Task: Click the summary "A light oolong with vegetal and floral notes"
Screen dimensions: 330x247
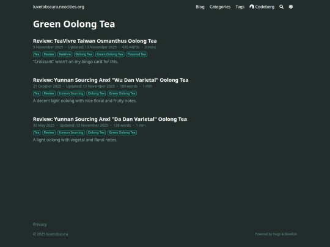Action: click(x=75, y=140)
